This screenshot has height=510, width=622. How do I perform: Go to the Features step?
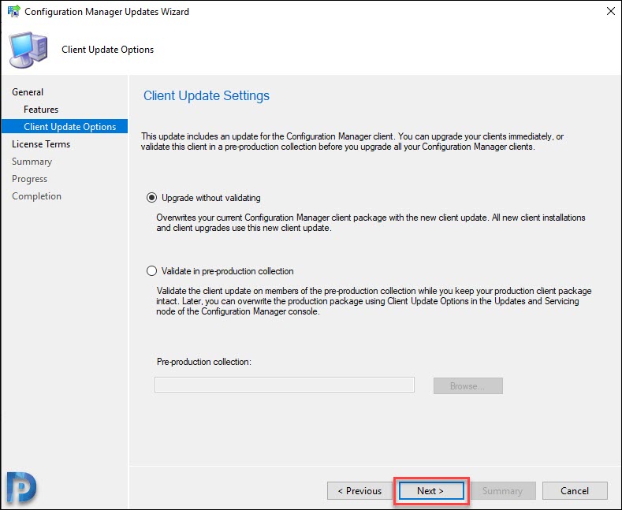pos(41,110)
